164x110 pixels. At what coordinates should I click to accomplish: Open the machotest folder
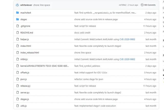coord(26,13)
